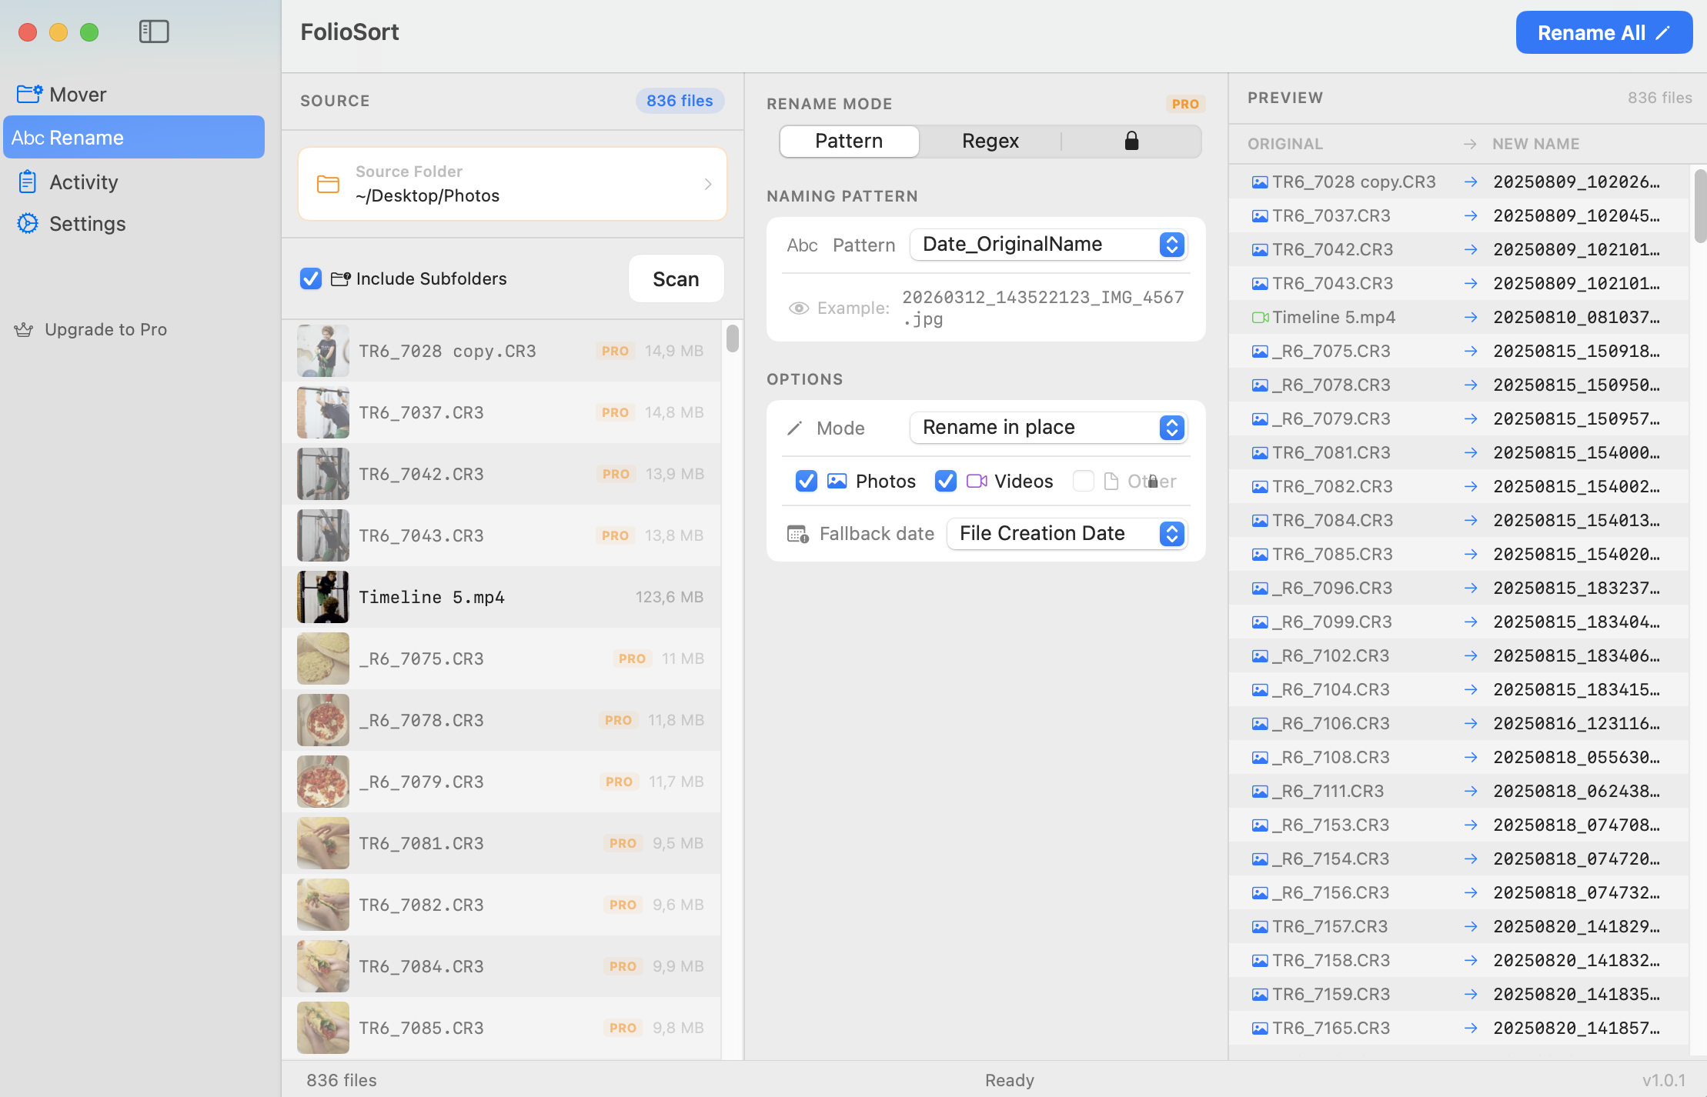Click the 836 files badge in Source
This screenshot has height=1097, width=1707.
point(680,101)
